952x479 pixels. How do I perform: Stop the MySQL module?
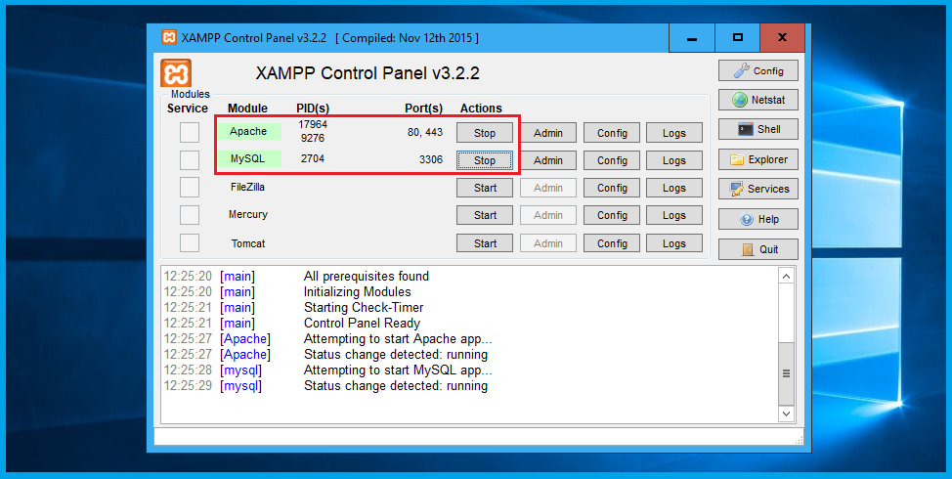(485, 160)
